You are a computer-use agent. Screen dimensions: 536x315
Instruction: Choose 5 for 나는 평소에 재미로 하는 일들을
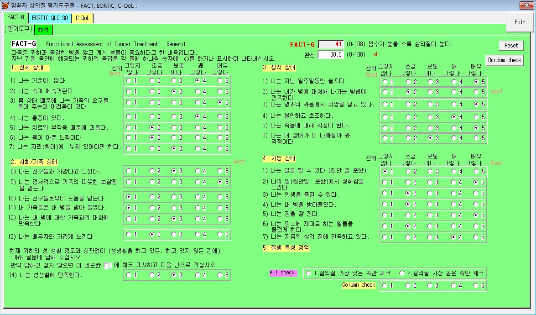coord(476,226)
